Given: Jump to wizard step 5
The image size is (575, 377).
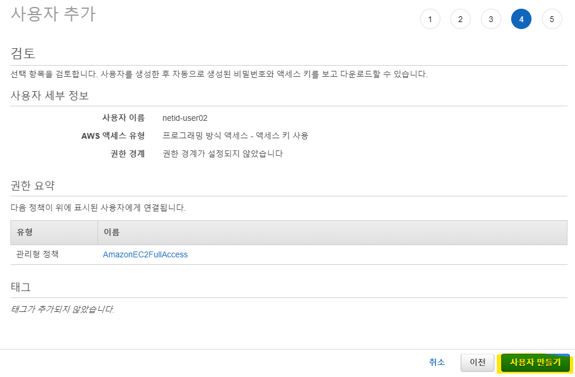Looking at the screenshot, I should click(552, 19).
